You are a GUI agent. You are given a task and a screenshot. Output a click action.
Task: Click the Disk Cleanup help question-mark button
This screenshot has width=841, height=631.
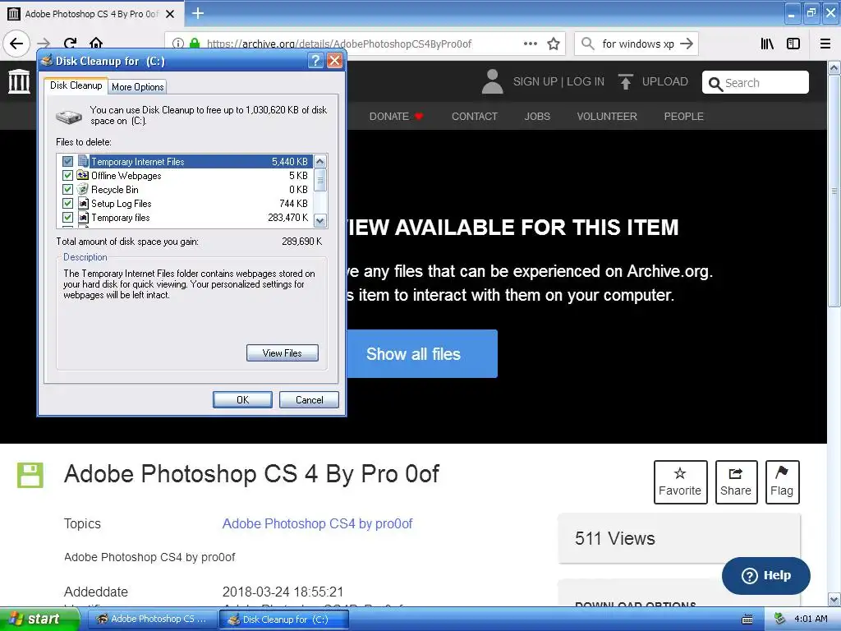(x=315, y=61)
